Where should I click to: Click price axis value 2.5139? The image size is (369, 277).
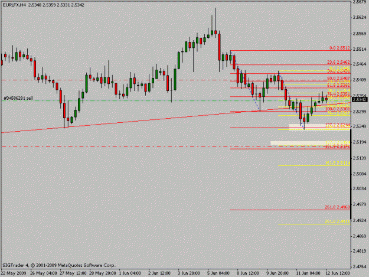[360, 158]
